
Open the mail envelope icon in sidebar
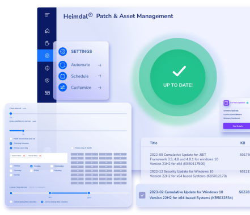click(47, 93)
